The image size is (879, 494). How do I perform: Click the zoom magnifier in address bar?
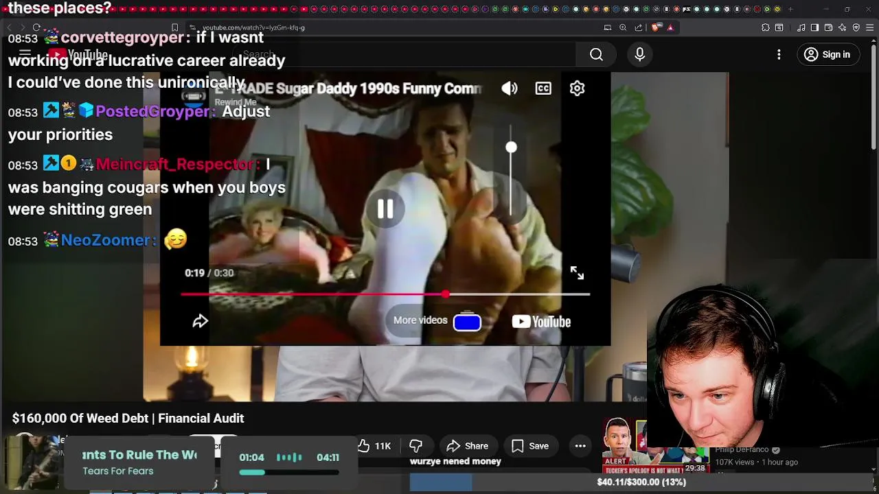click(623, 27)
